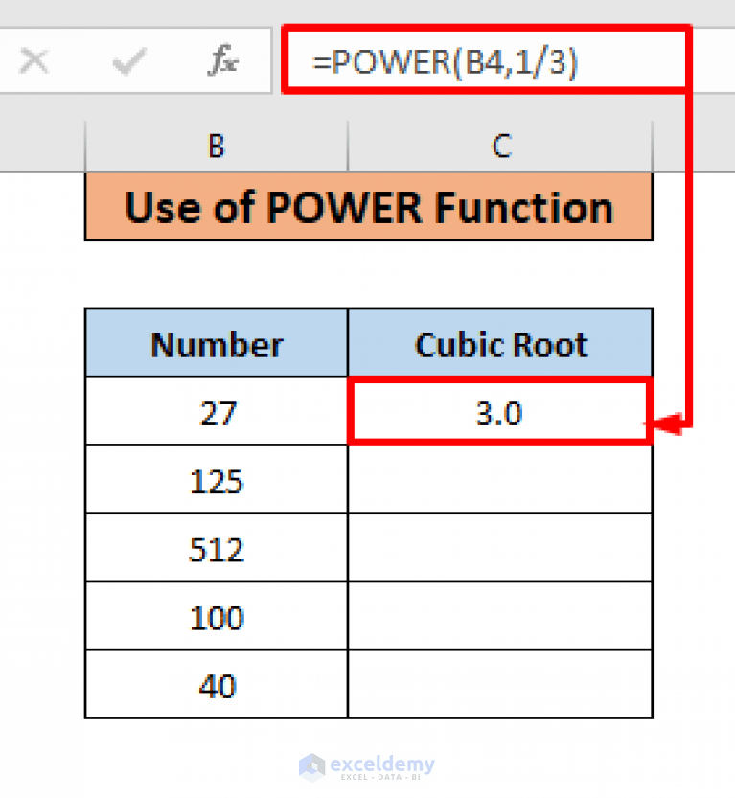Image resolution: width=735 pixels, height=798 pixels.
Task: Select column C header
Action: [x=500, y=146]
